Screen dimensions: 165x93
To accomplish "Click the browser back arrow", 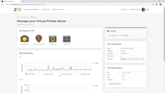I will pyautogui.click(x=2, y=4).
